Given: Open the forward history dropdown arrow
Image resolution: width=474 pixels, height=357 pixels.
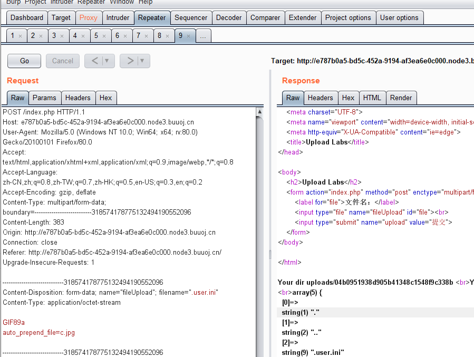Looking at the screenshot, I should pos(142,61).
